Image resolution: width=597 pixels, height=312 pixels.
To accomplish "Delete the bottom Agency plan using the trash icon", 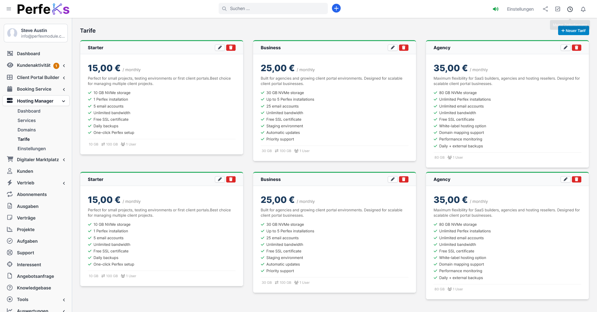I will (x=576, y=179).
